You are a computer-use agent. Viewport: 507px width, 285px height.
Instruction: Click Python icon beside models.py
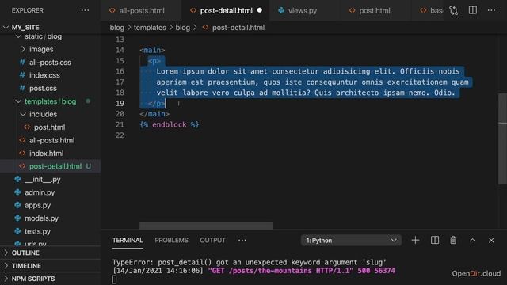coord(17,218)
